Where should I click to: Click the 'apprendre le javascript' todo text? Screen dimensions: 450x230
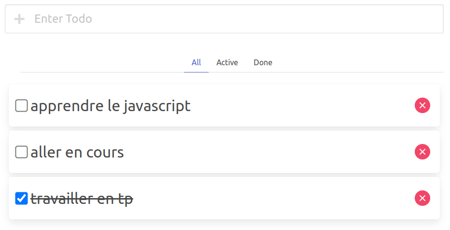click(x=111, y=106)
